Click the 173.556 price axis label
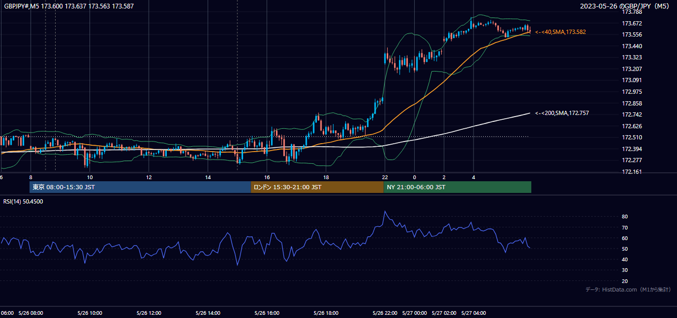677x318 pixels. [x=632, y=34]
